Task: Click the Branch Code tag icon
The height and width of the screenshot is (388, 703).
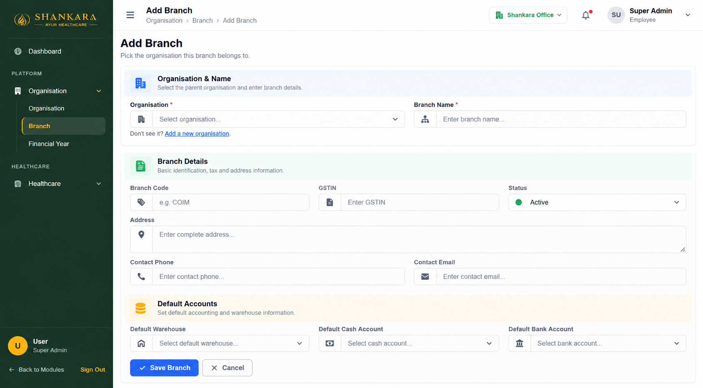Action: [141, 202]
